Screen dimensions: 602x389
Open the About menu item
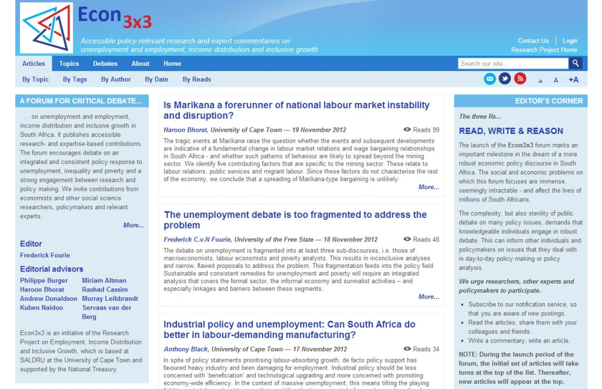click(141, 63)
